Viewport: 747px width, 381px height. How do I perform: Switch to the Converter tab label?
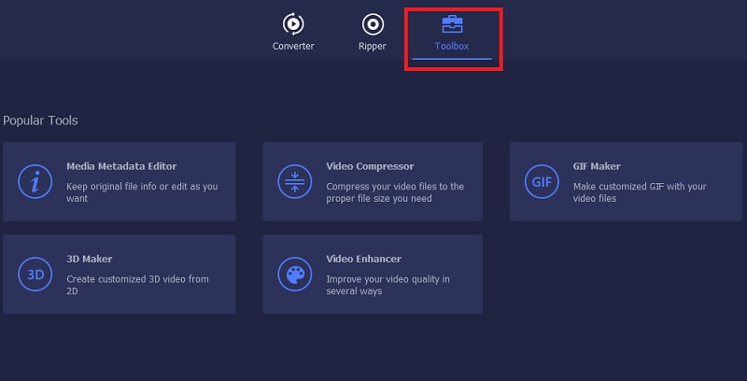[x=293, y=46]
